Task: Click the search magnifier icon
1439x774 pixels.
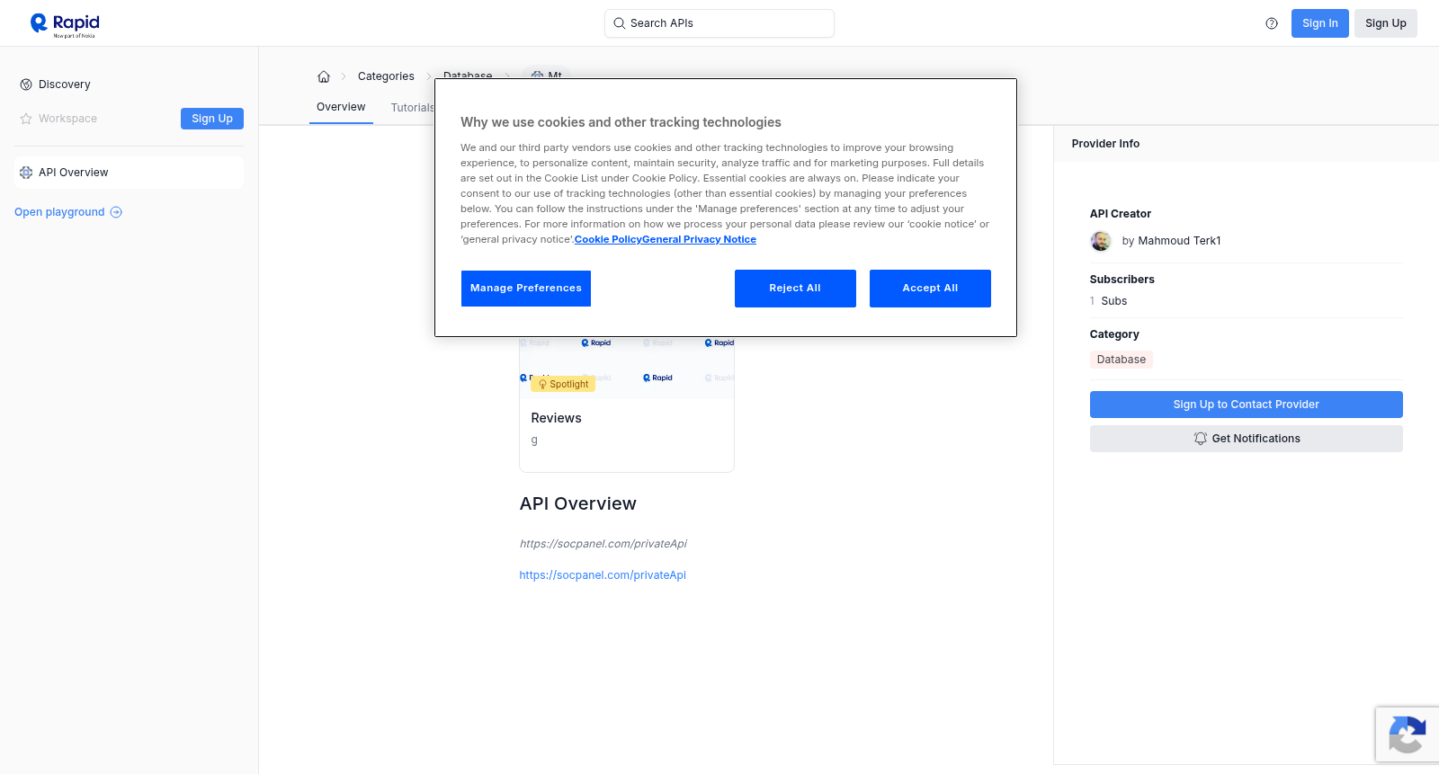Action: coord(619,23)
